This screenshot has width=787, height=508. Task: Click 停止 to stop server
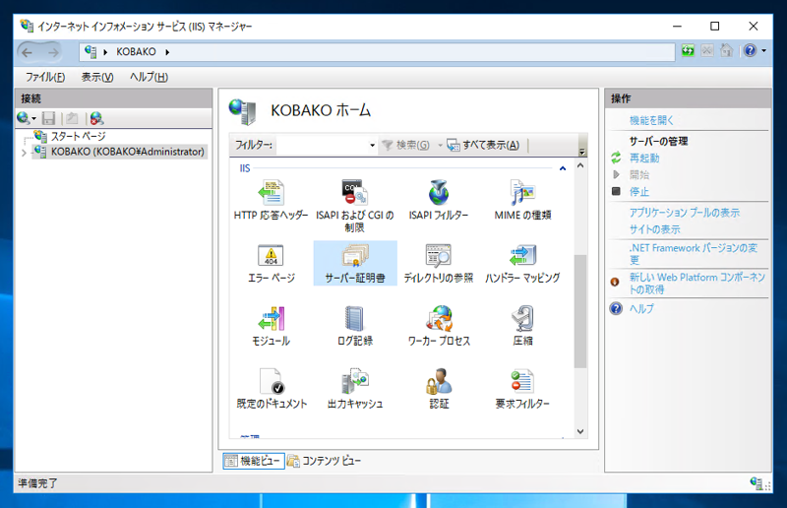click(638, 191)
